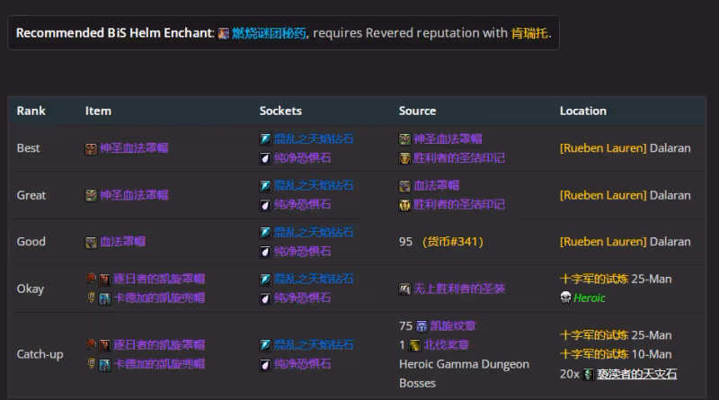Click the meta gem icon in Good row

point(265,233)
